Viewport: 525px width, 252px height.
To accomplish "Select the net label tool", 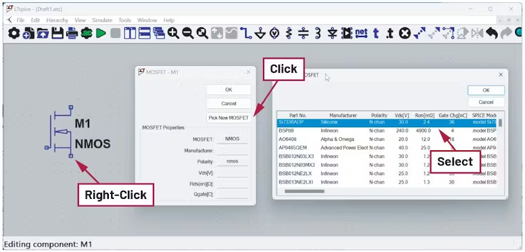I will [361, 33].
